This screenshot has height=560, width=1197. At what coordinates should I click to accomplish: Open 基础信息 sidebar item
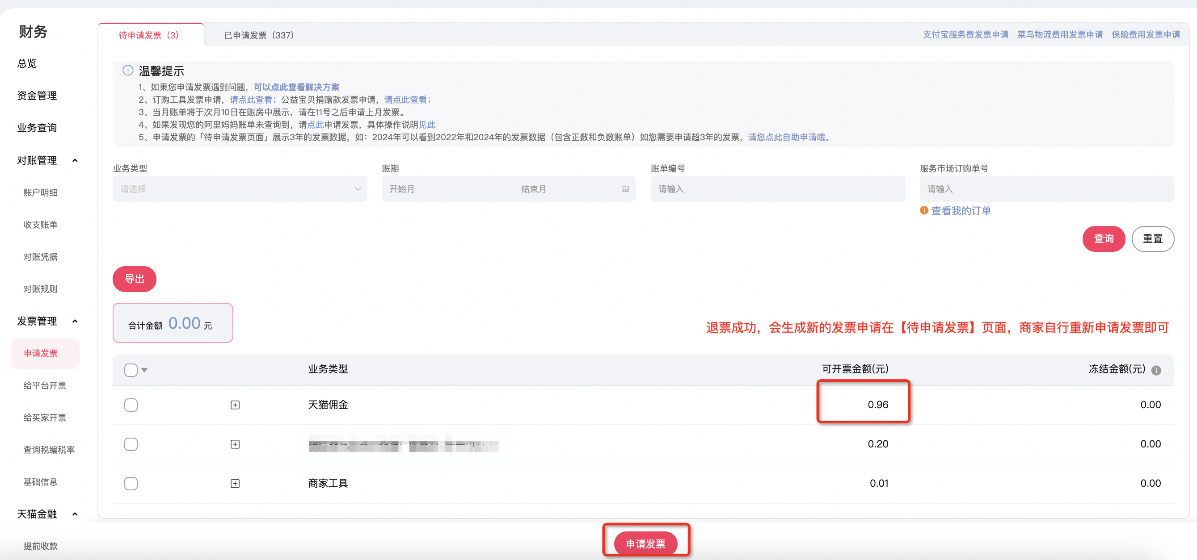point(40,481)
